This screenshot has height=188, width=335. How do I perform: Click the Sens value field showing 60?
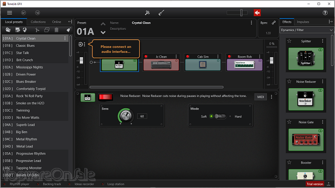tap(142, 116)
